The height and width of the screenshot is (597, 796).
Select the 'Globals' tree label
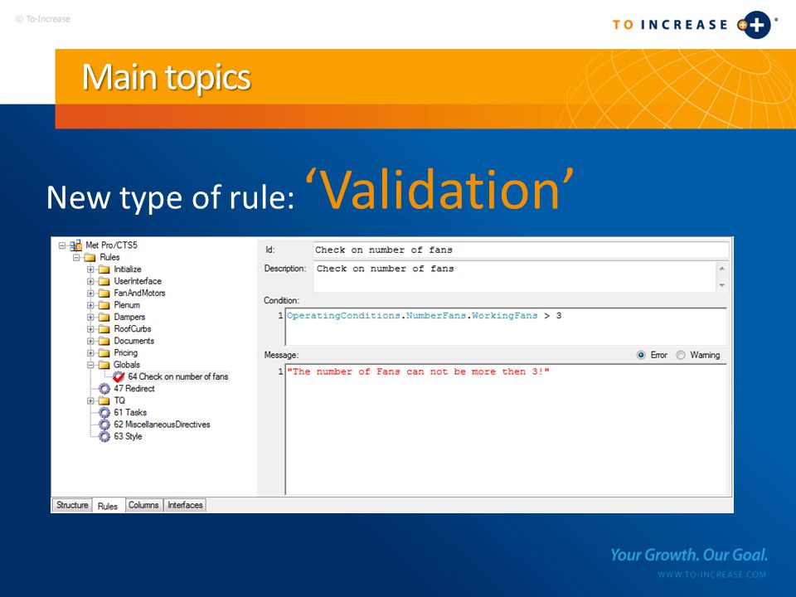(x=127, y=365)
